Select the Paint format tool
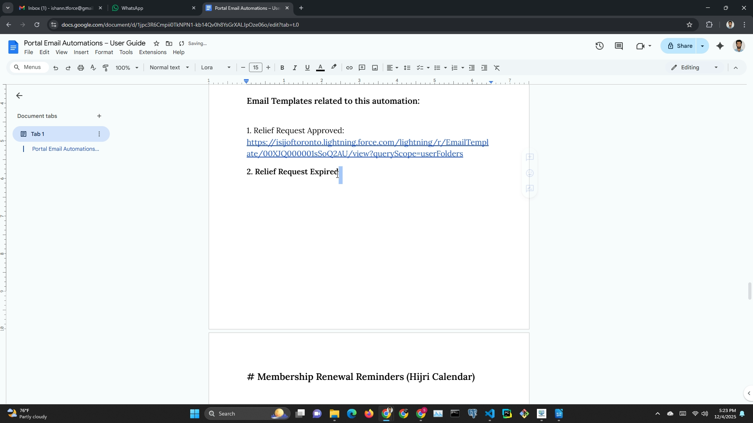The height and width of the screenshot is (423, 753). [105, 68]
